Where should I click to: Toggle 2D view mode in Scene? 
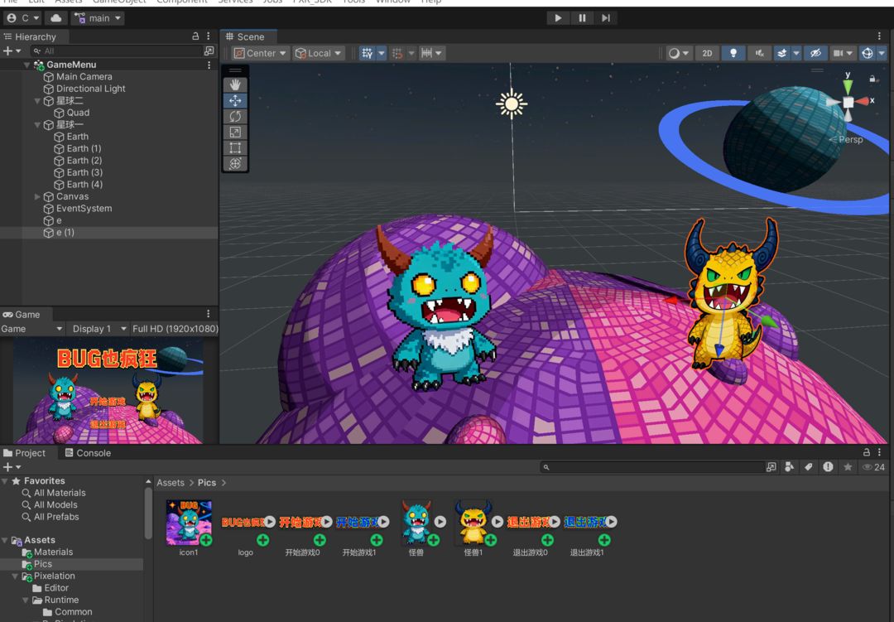(707, 53)
